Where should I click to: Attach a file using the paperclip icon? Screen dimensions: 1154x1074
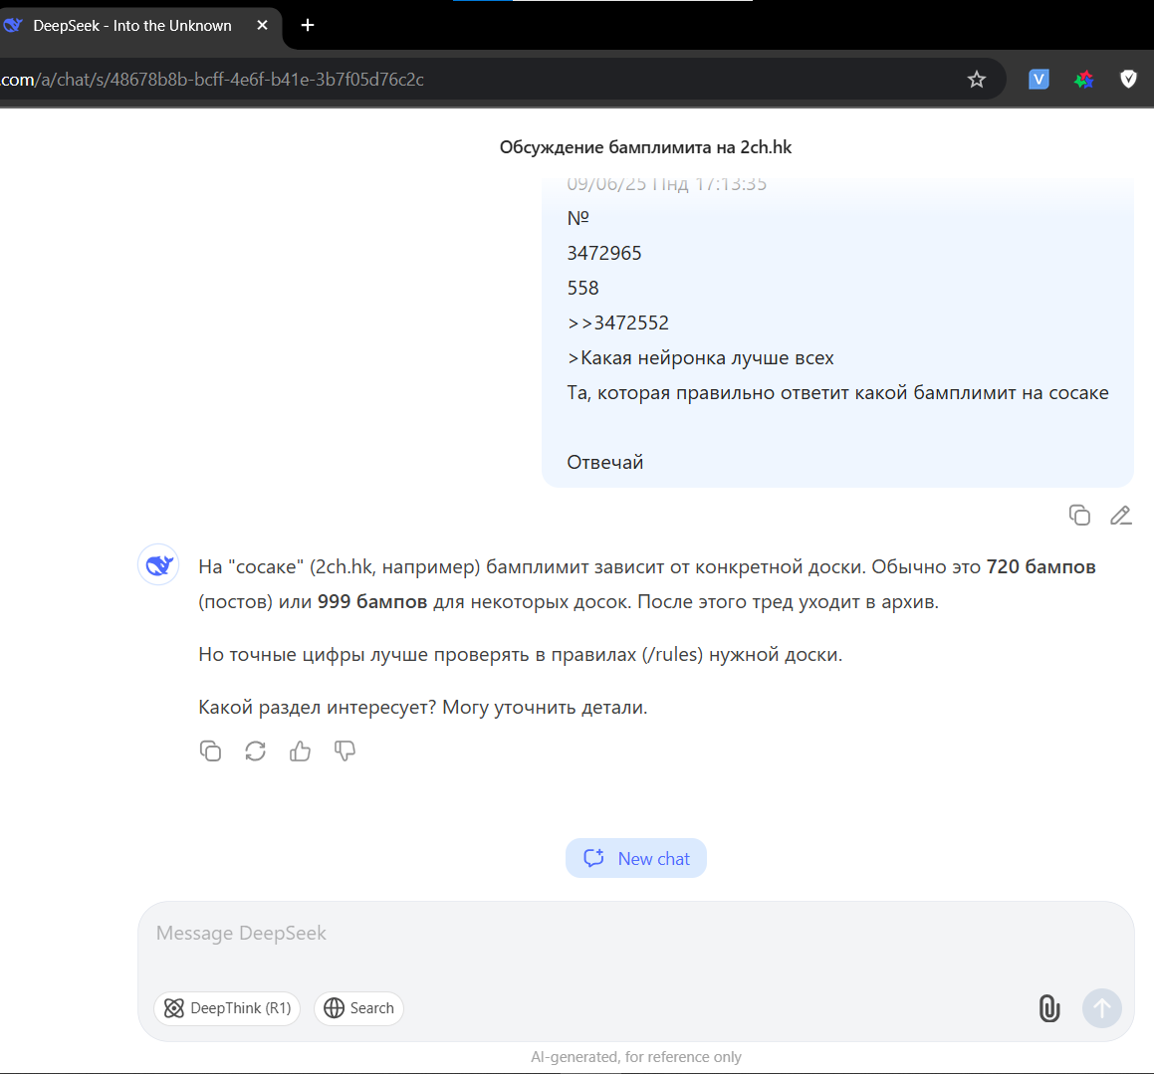pos(1049,1007)
